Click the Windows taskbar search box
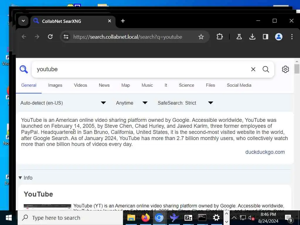The image size is (300, 225). click(70, 218)
